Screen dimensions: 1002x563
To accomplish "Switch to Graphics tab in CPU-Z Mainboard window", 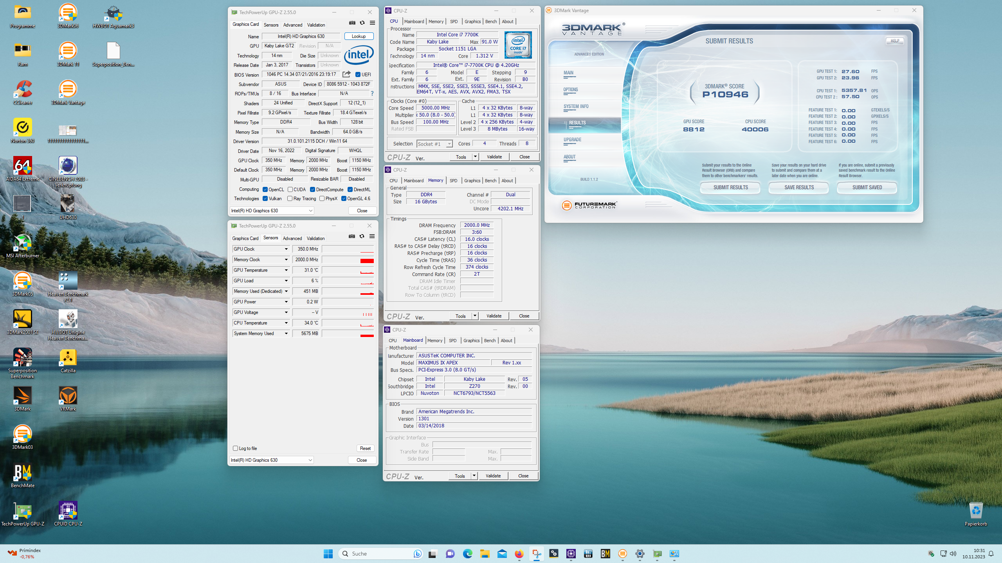I will click(471, 341).
